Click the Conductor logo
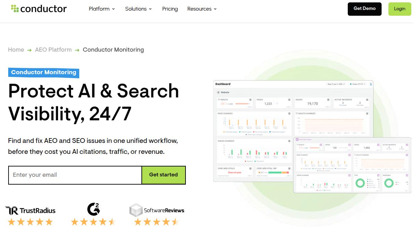The height and width of the screenshot is (227, 413). [39, 9]
